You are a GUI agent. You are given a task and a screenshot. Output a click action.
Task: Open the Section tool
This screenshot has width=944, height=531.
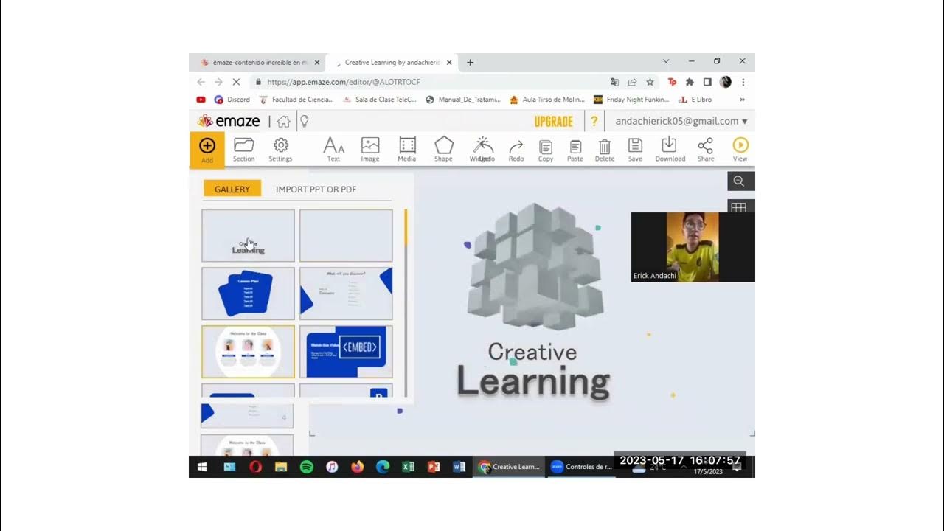click(x=244, y=150)
